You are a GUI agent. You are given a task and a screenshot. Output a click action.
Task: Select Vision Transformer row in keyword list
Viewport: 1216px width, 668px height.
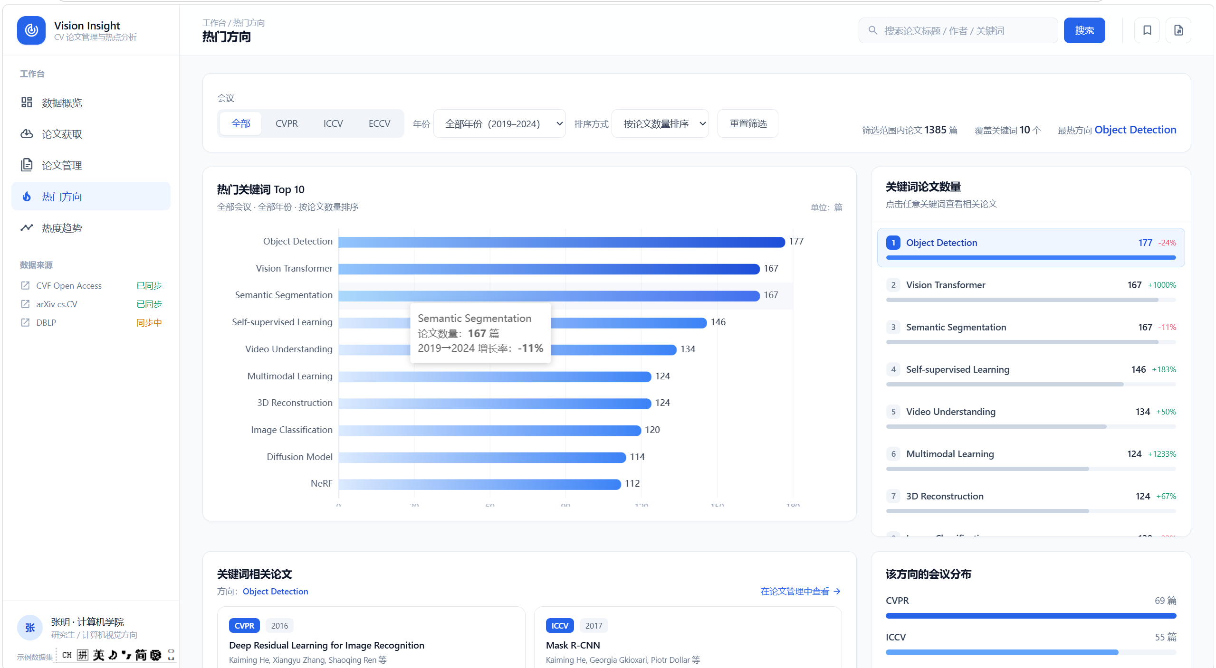point(1031,290)
